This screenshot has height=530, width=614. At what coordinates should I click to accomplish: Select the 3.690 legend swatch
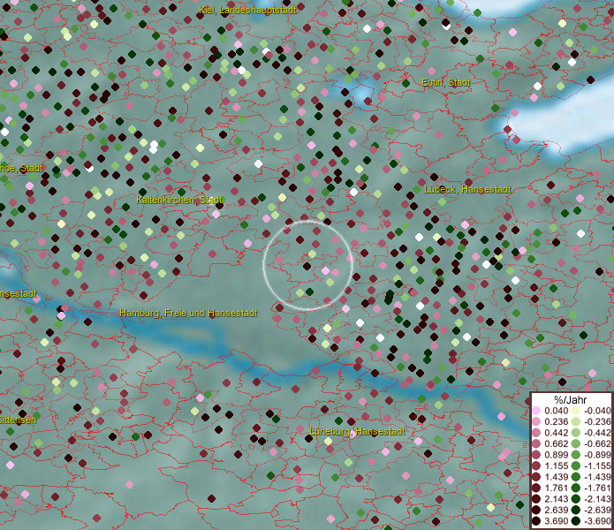coord(536,521)
